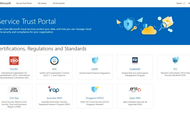Screen dimensions: 190x114
Task: Click 'General Data Protection Regulation' description text
Action: [95, 73]
